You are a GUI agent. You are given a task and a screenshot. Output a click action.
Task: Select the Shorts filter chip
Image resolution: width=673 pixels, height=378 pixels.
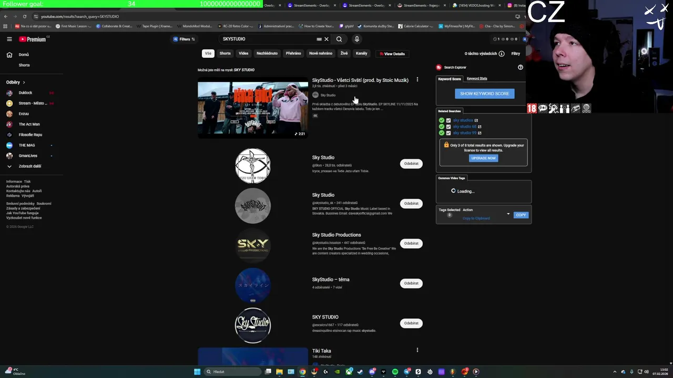click(x=225, y=54)
